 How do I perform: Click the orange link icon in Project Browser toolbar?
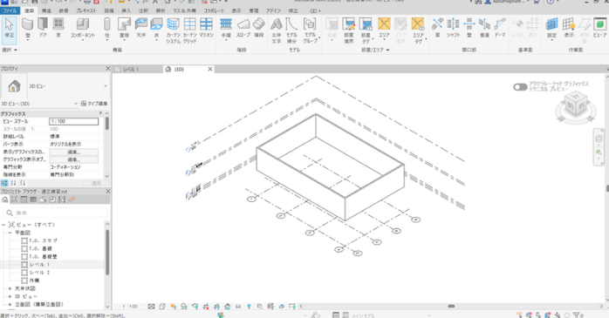(x=72, y=200)
